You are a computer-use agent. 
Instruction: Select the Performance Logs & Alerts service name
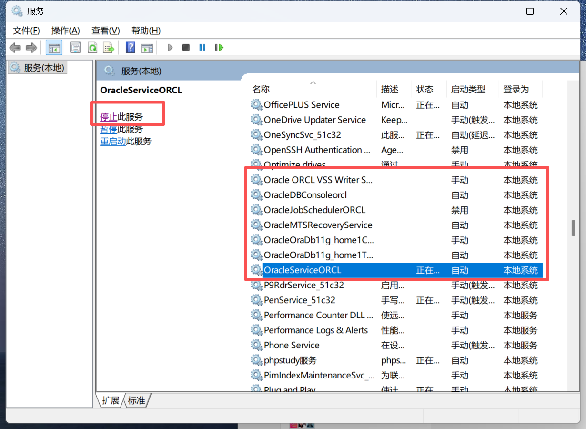tap(316, 330)
